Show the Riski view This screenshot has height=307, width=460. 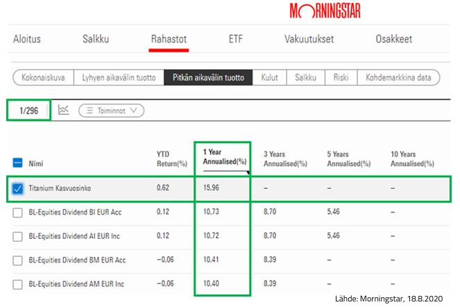click(x=341, y=78)
